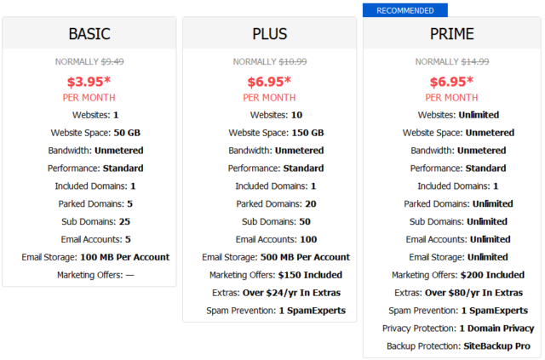Click the $3.95 Basic price

coord(89,82)
